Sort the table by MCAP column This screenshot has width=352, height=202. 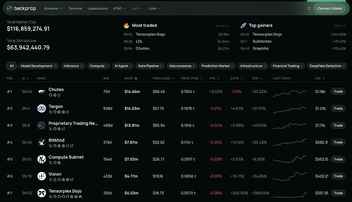[x=131, y=79]
